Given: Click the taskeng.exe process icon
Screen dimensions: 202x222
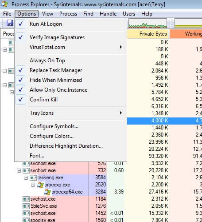Looking at the screenshot, I should tap(33, 178).
